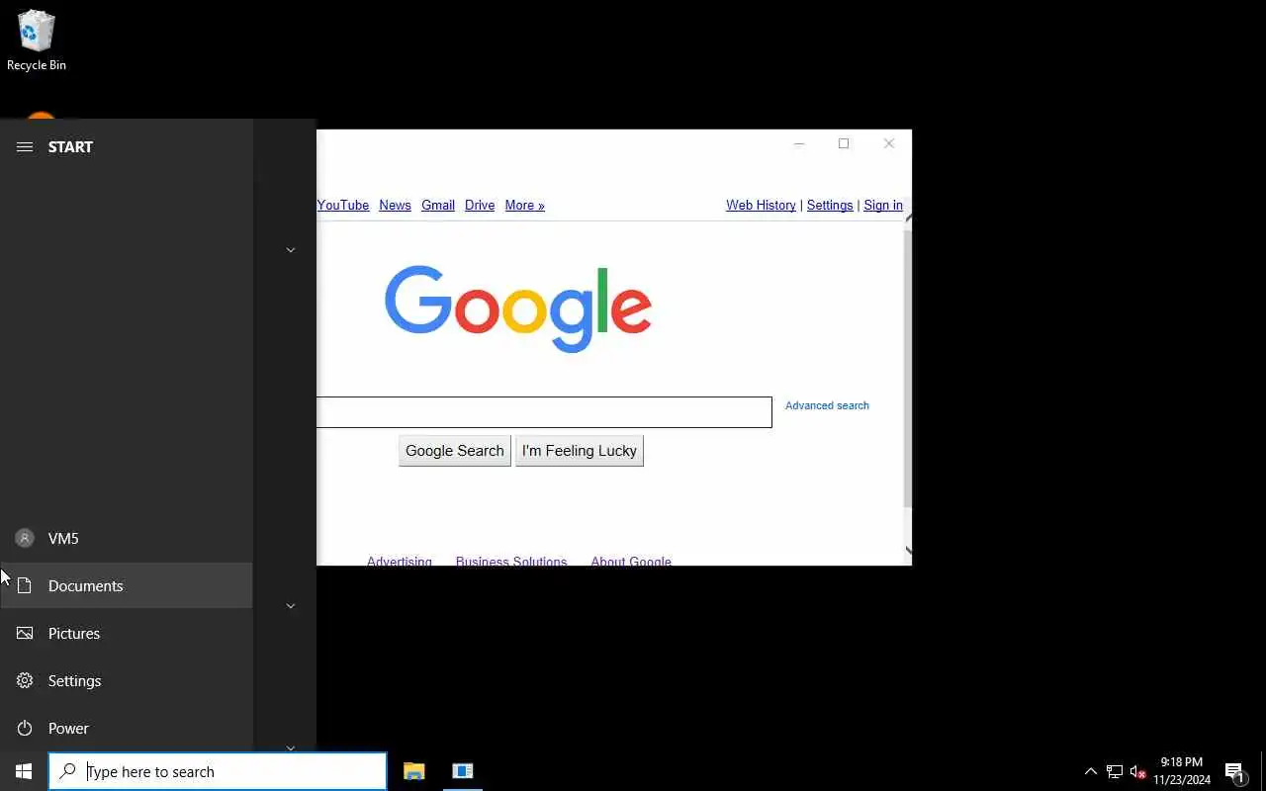Screen dimensions: 1266x791
Task: Click the Sign in link
Action: [x=883, y=205]
